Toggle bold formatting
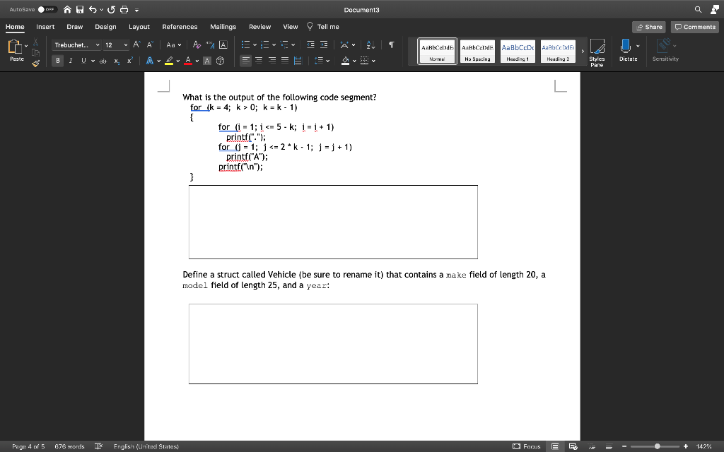The height and width of the screenshot is (452, 724). pos(57,60)
